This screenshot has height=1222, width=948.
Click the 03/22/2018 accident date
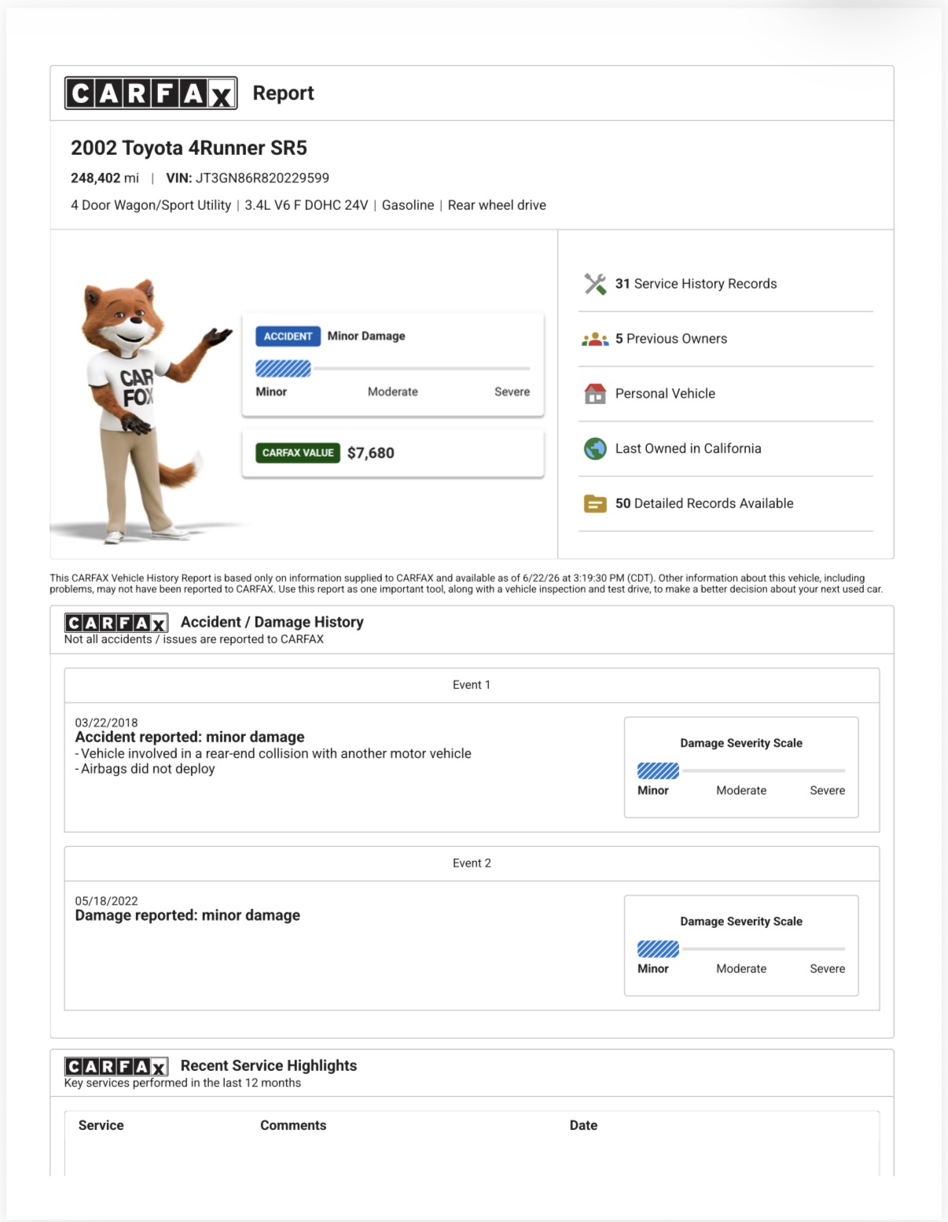(x=106, y=723)
